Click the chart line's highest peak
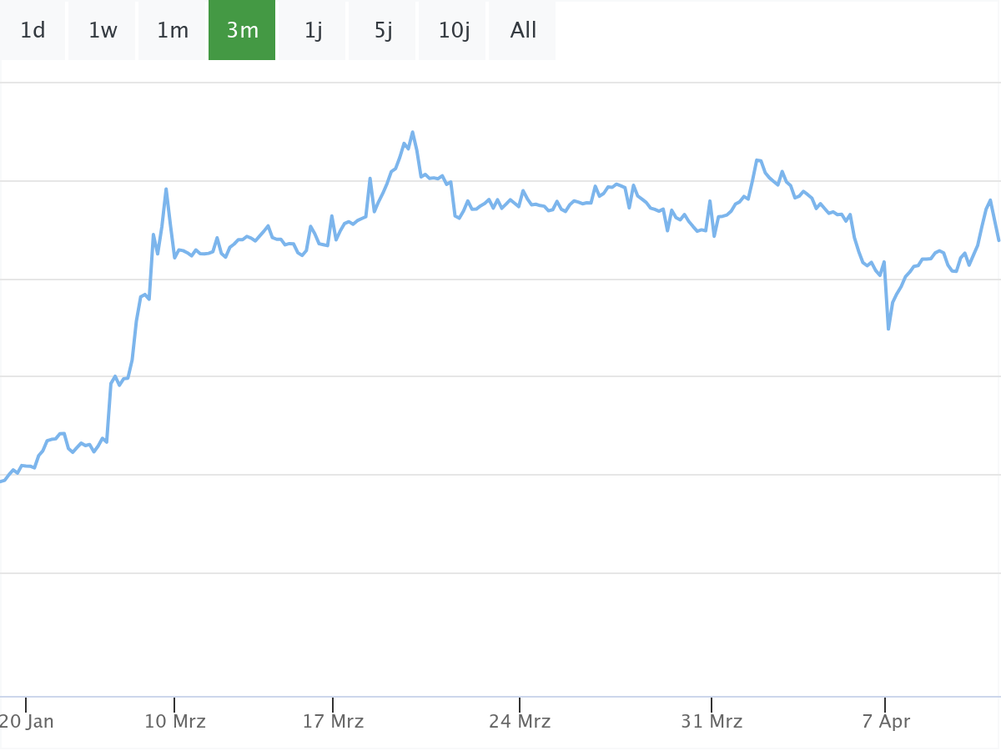 point(412,132)
